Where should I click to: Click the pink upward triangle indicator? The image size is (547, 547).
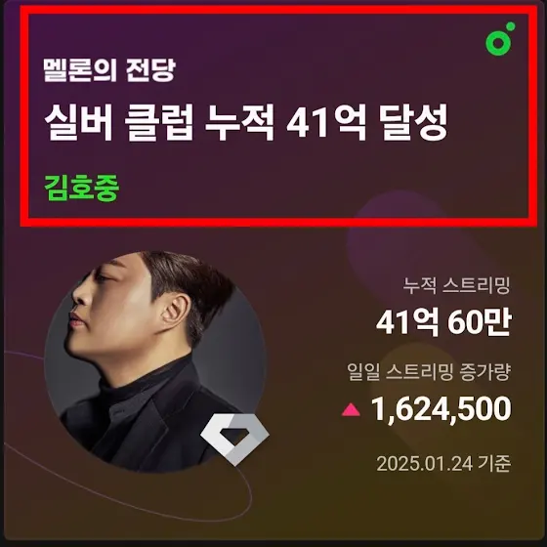point(351,409)
